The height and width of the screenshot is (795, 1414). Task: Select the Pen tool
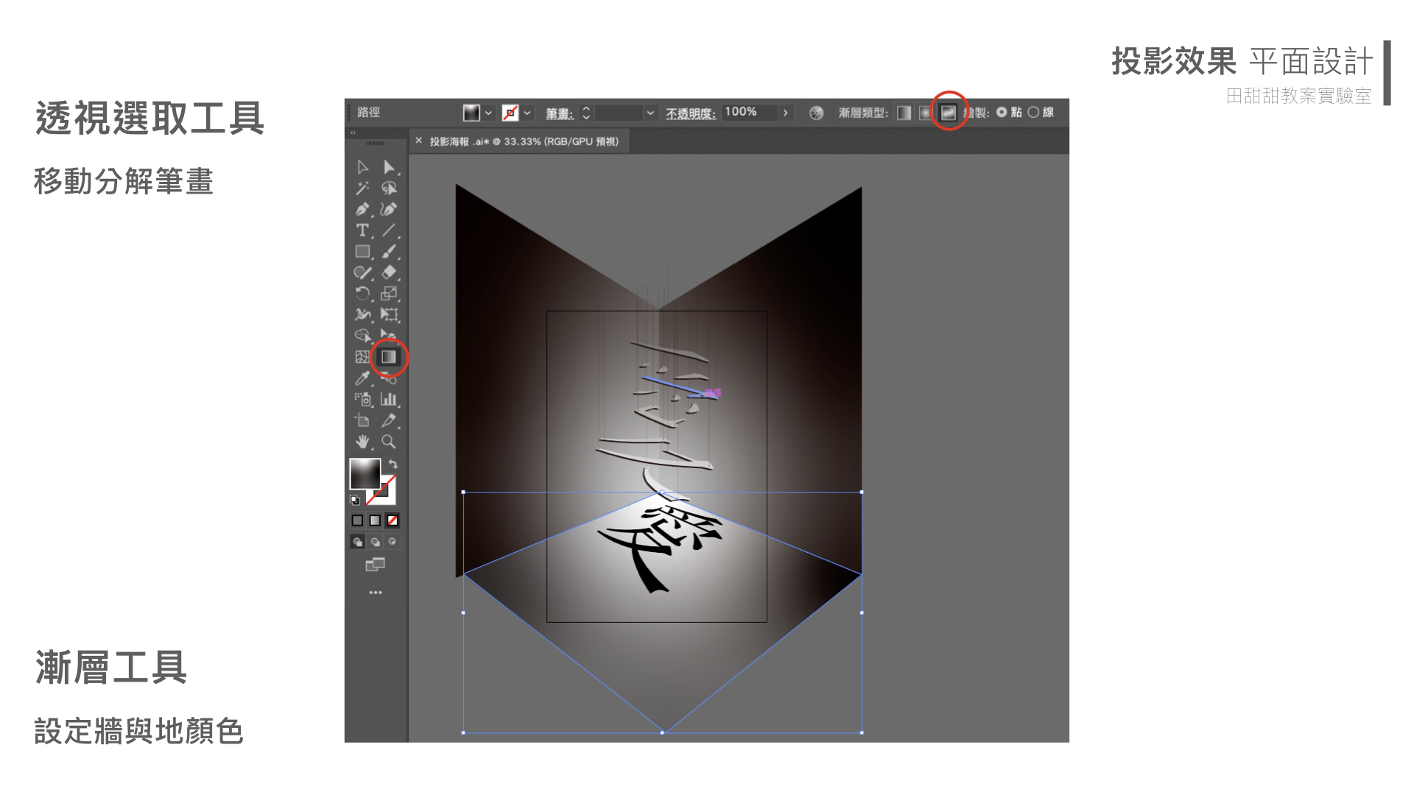362,210
